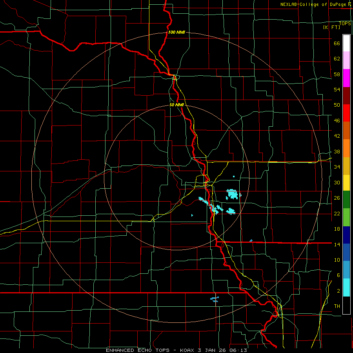Pick the light blue legend swatch
The height and width of the screenshot is (353, 353).
(346, 270)
